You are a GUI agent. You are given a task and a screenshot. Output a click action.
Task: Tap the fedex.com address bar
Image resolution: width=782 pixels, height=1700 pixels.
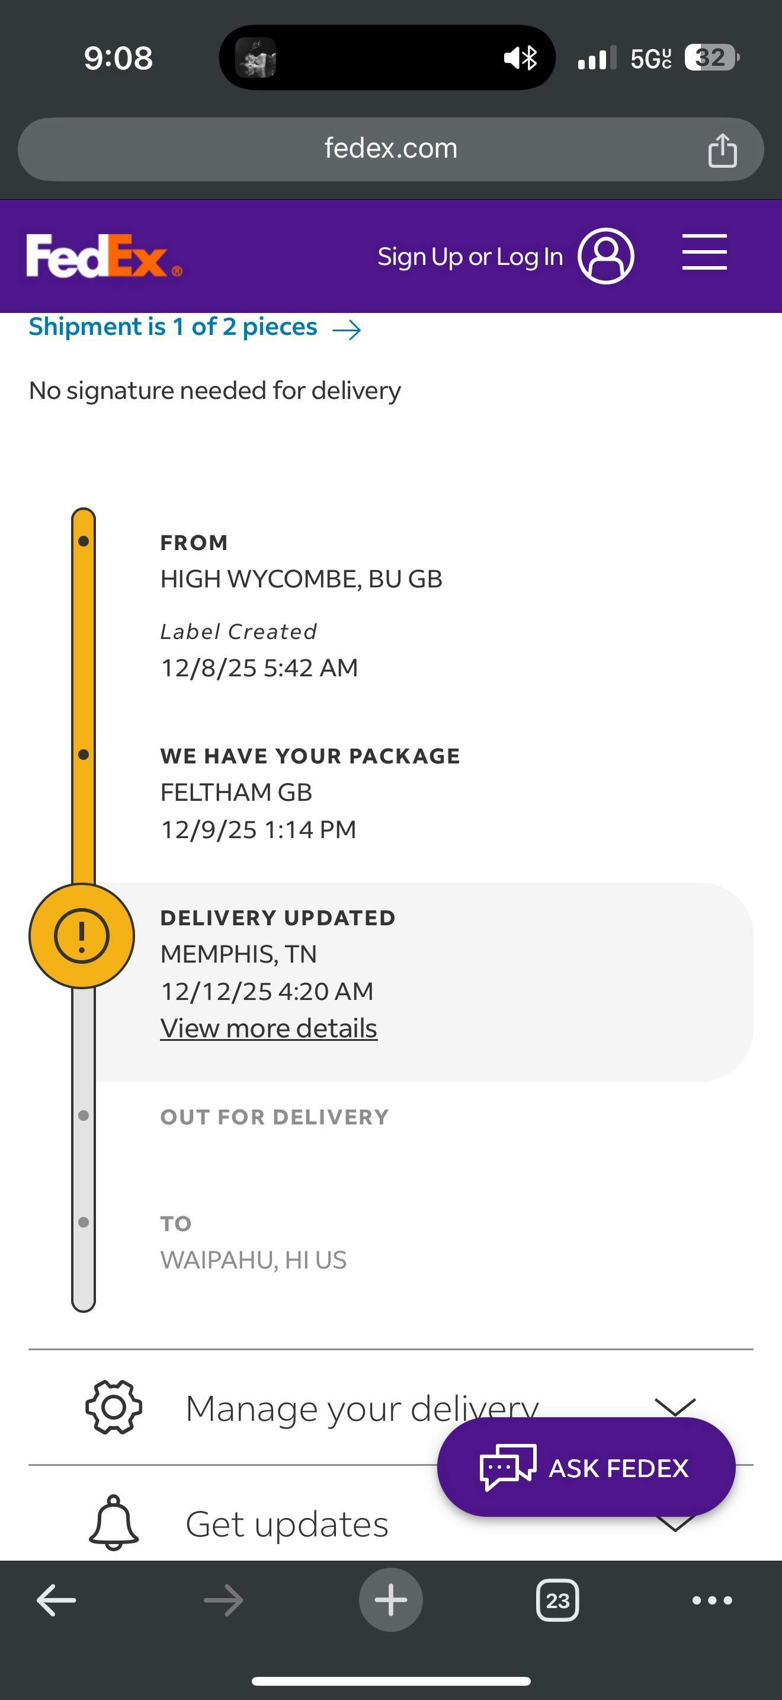pos(390,149)
